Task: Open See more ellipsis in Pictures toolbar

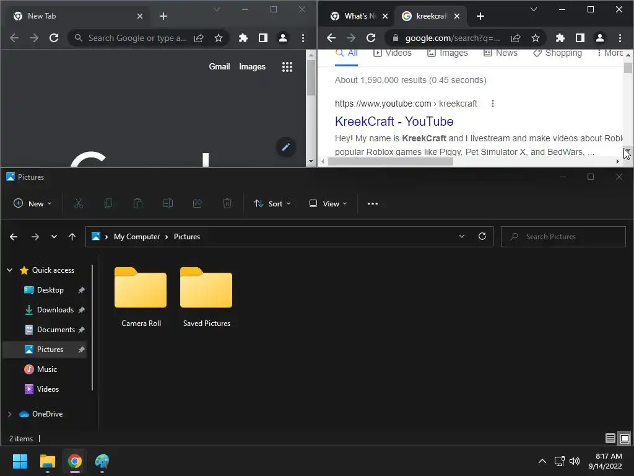Action: (372, 203)
